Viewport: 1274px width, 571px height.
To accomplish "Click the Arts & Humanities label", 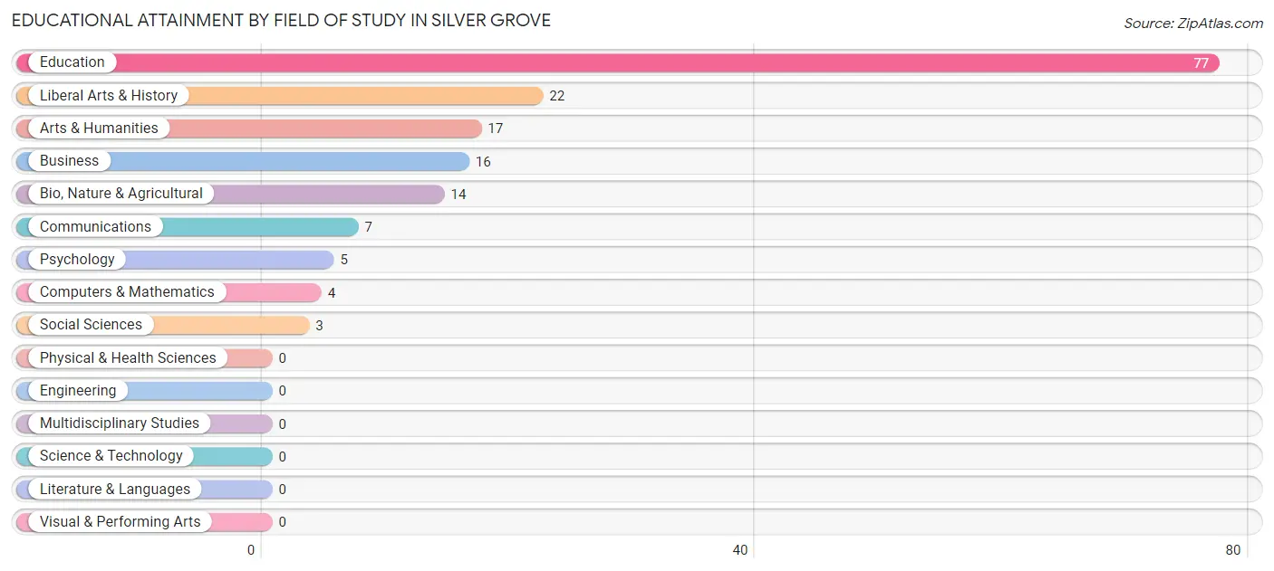I will pyautogui.click(x=99, y=128).
